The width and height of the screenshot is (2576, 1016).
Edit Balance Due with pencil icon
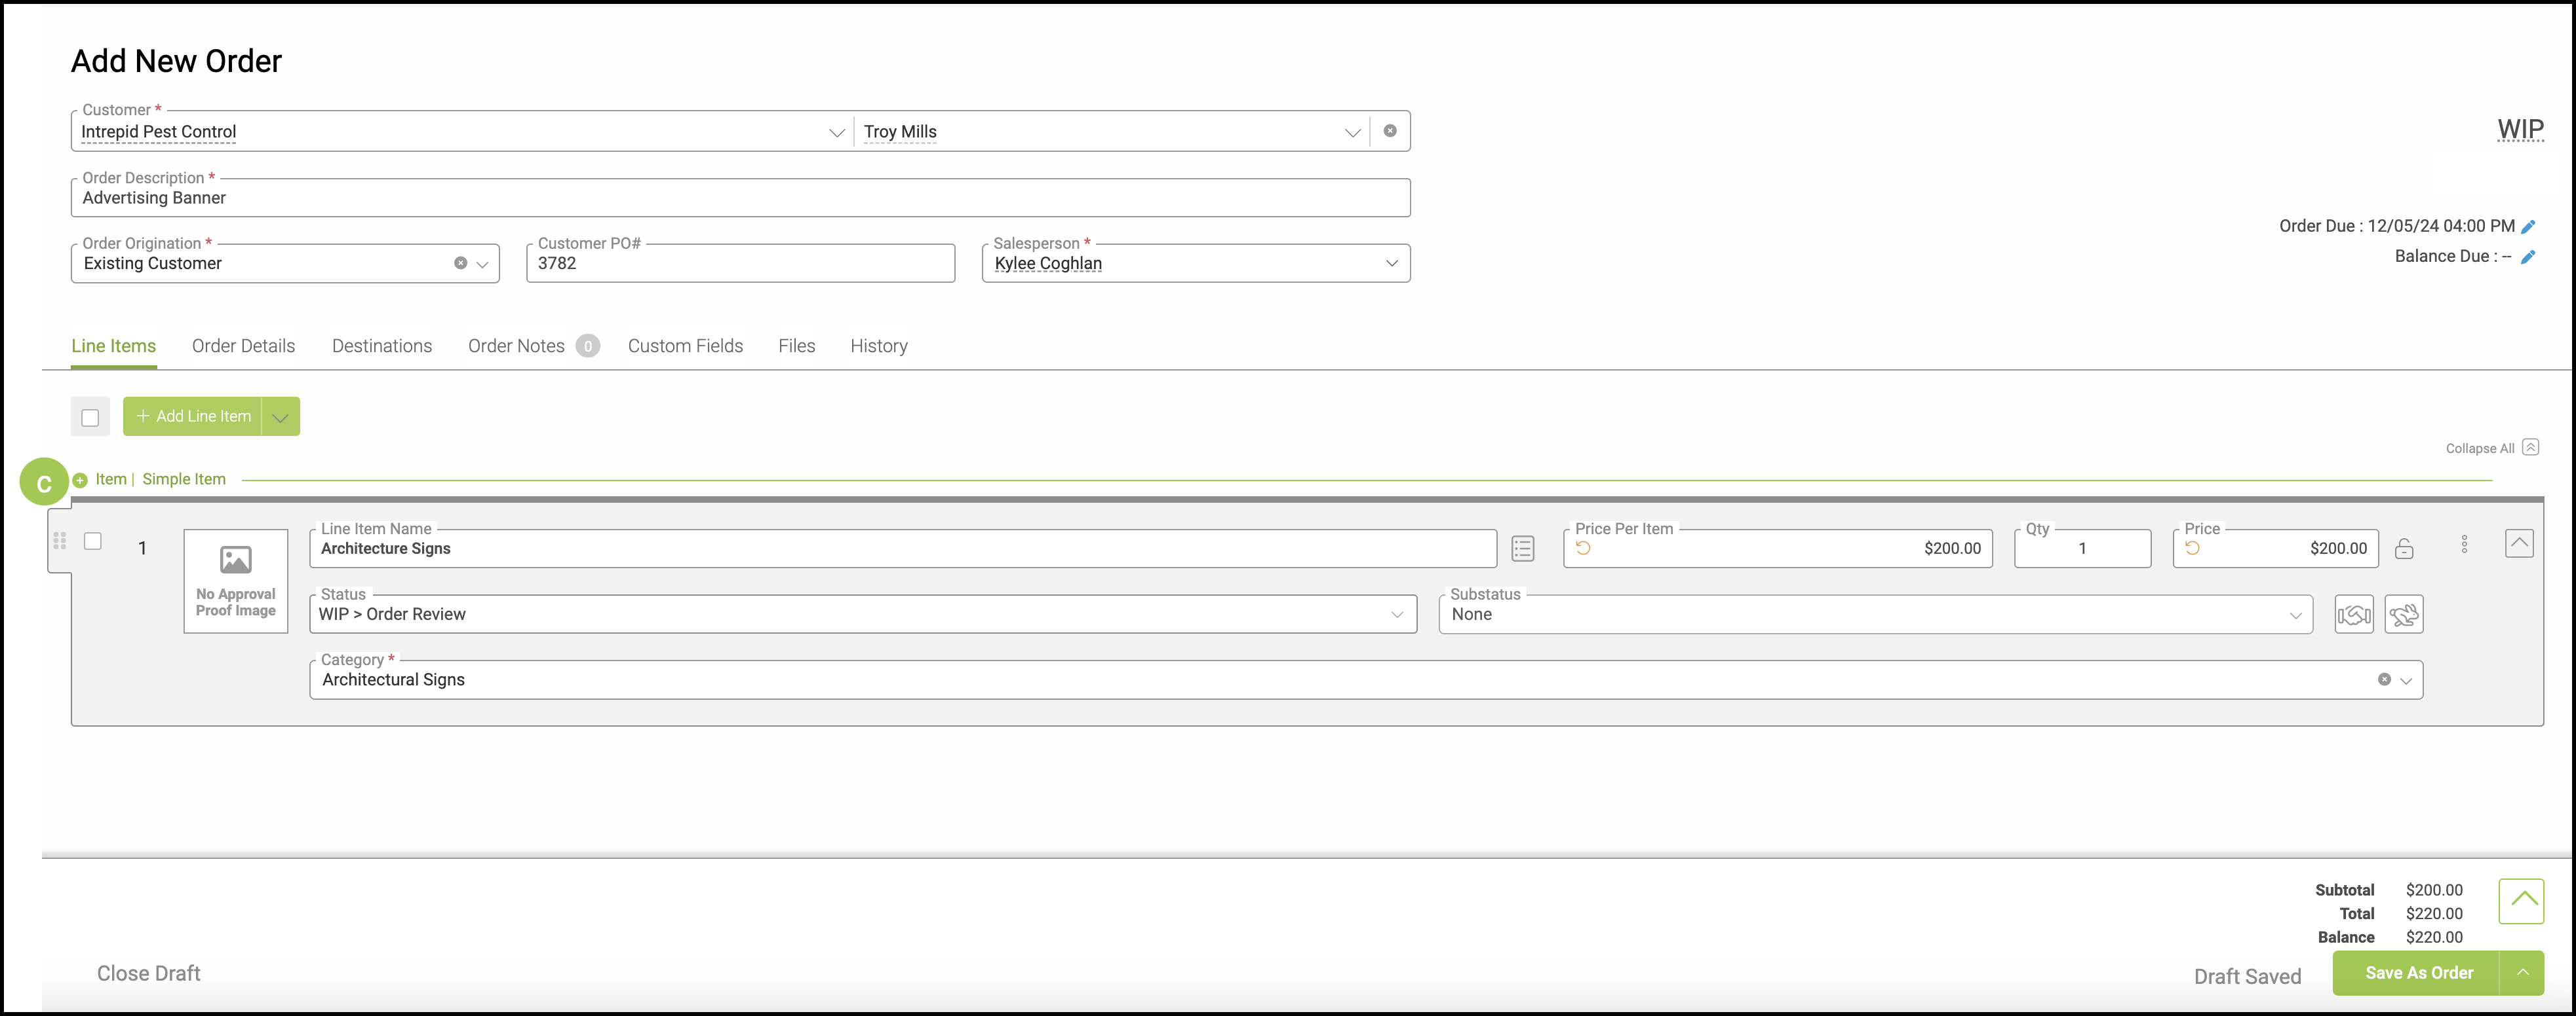pyautogui.click(x=2528, y=257)
